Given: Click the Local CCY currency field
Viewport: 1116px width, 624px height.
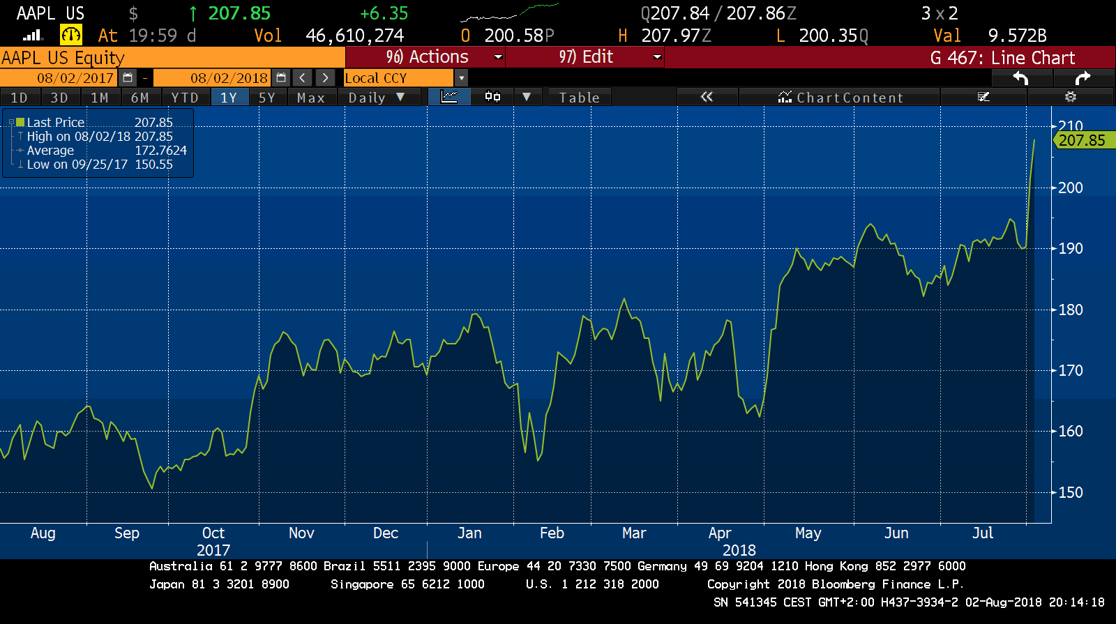Looking at the screenshot, I should click(399, 78).
